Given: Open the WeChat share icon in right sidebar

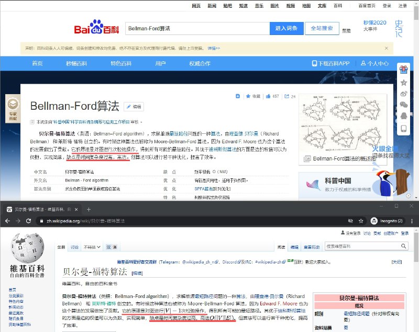Looking at the screenshot, I should pos(403,105).
